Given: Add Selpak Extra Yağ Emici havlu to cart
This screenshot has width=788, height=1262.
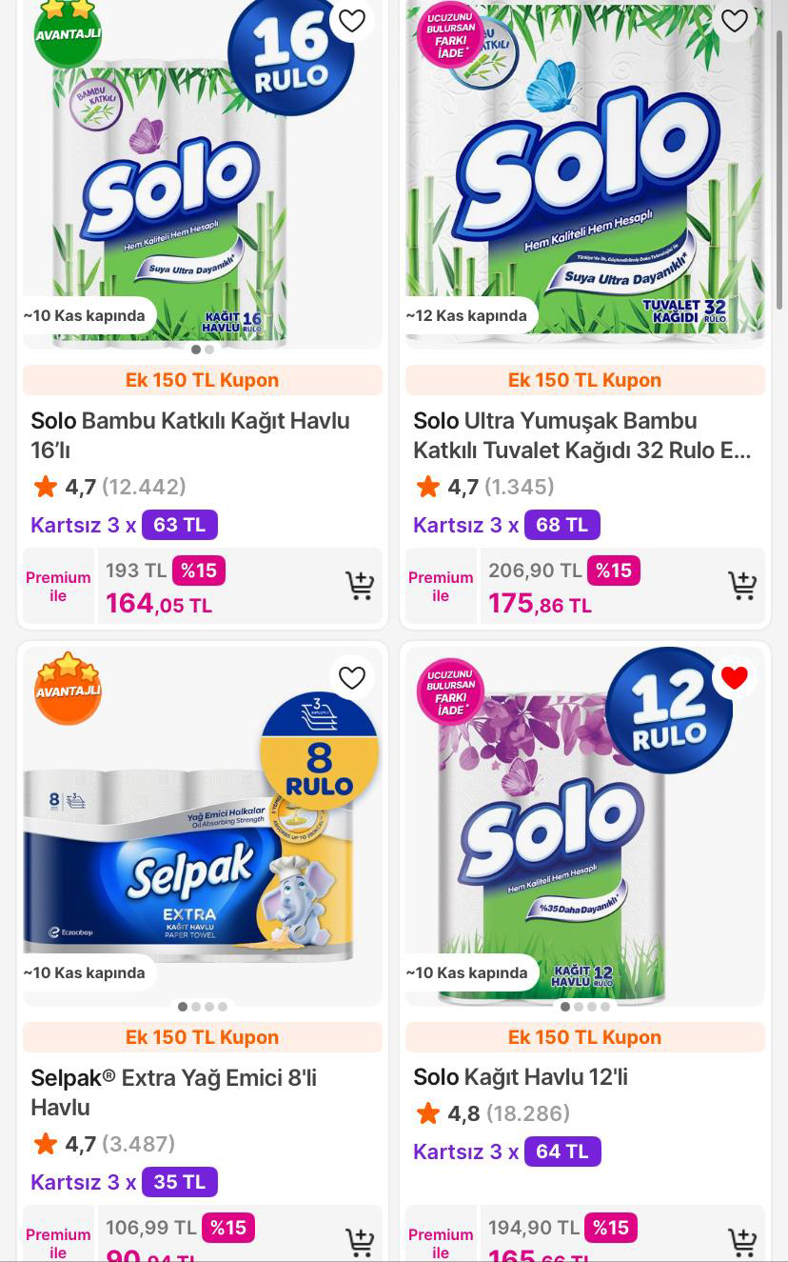Looking at the screenshot, I should click(359, 1242).
